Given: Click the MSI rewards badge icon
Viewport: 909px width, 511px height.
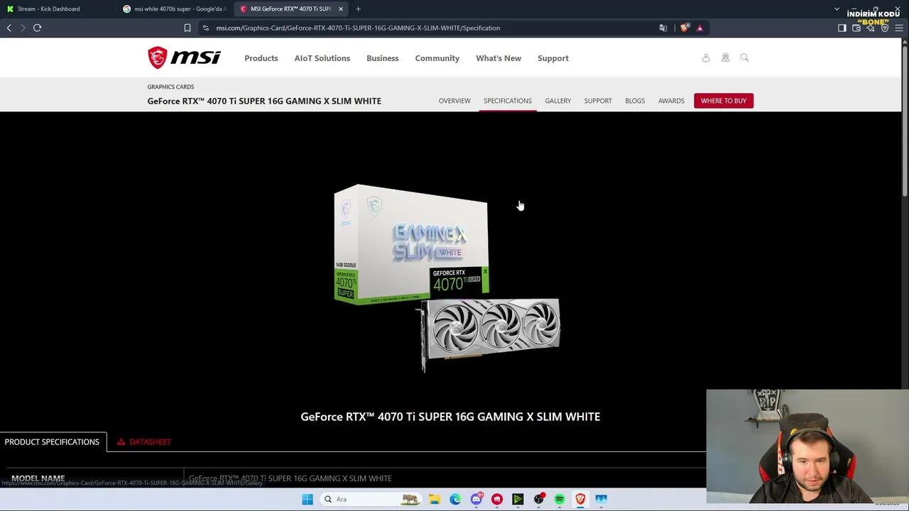Looking at the screenshot, I should click(725, 58).
